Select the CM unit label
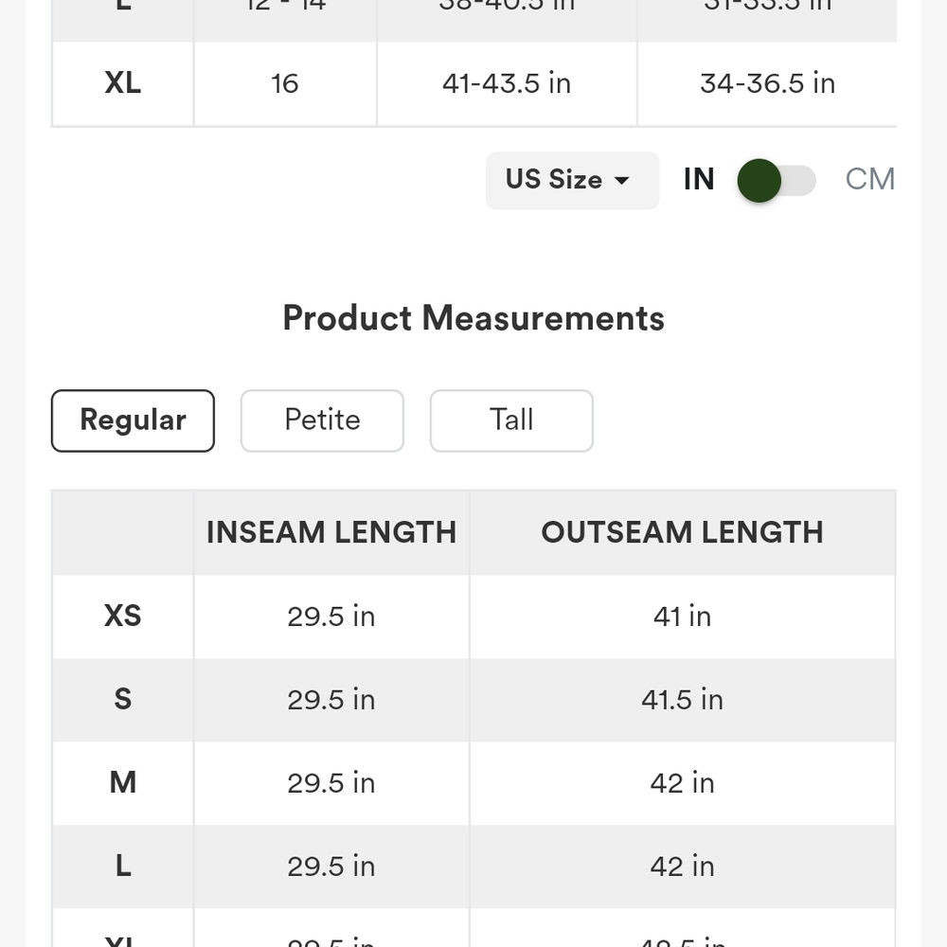 point(869,179)
